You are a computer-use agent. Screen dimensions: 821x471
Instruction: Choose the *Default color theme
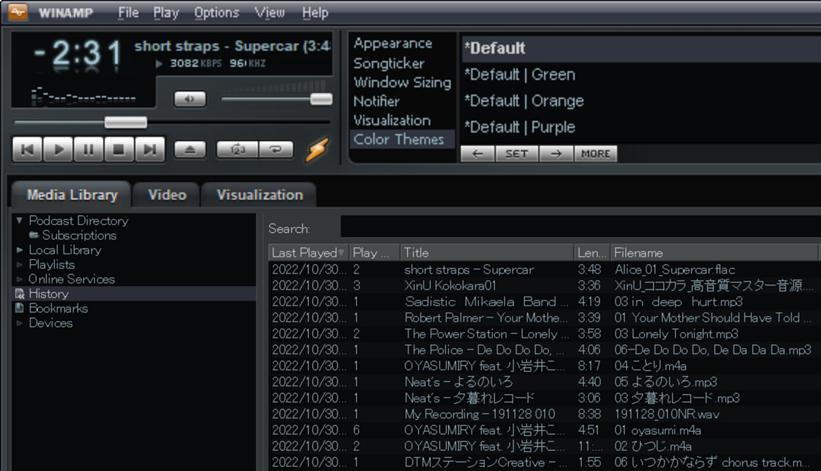(641, 49)
